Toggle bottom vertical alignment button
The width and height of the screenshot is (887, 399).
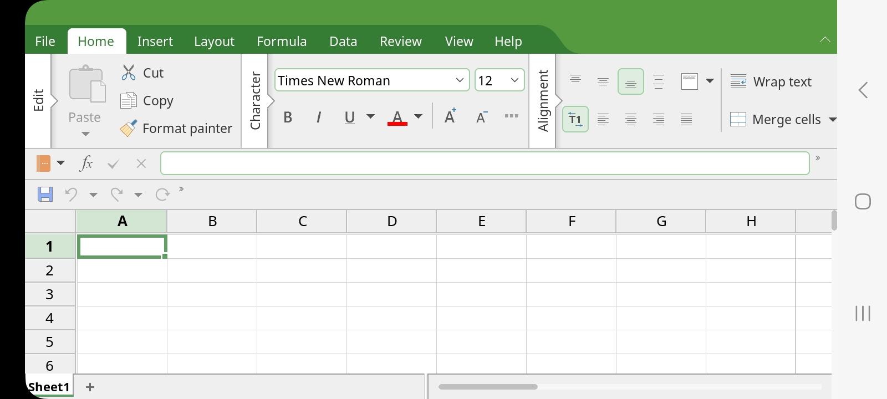pos(630,81)
